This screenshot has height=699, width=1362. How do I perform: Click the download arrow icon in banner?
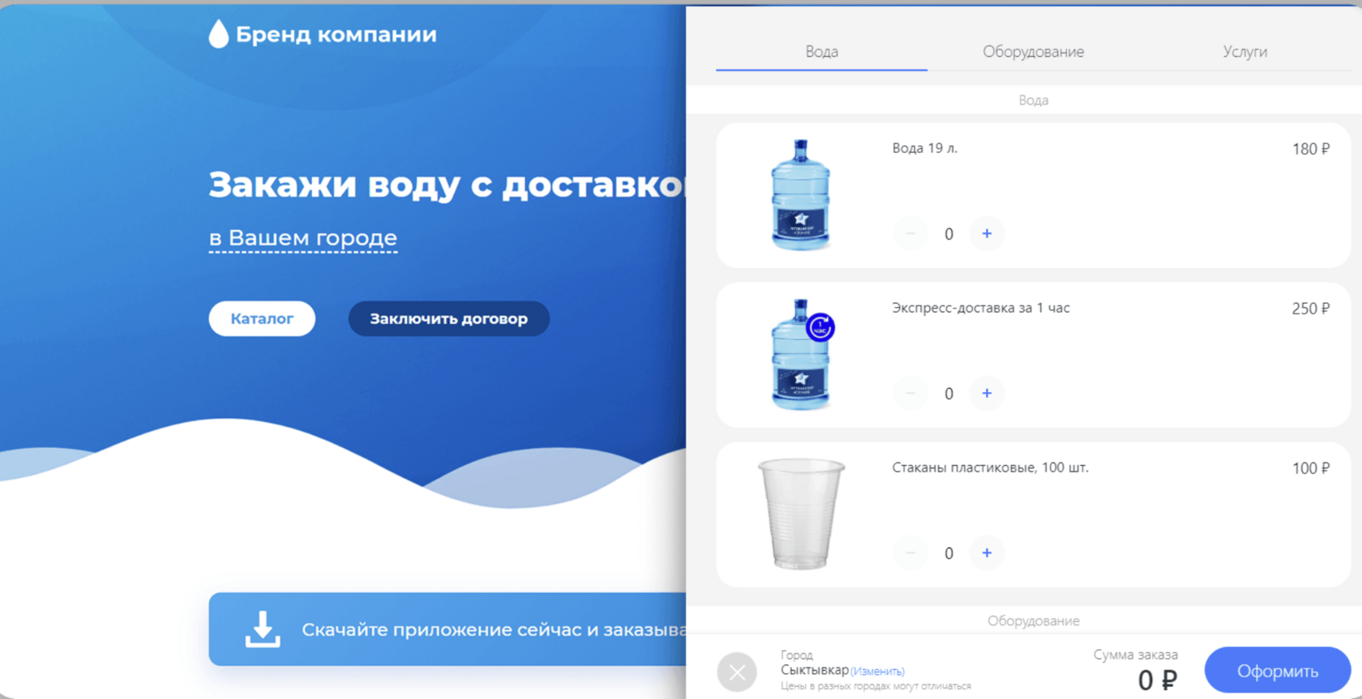[x=263, y=629]
